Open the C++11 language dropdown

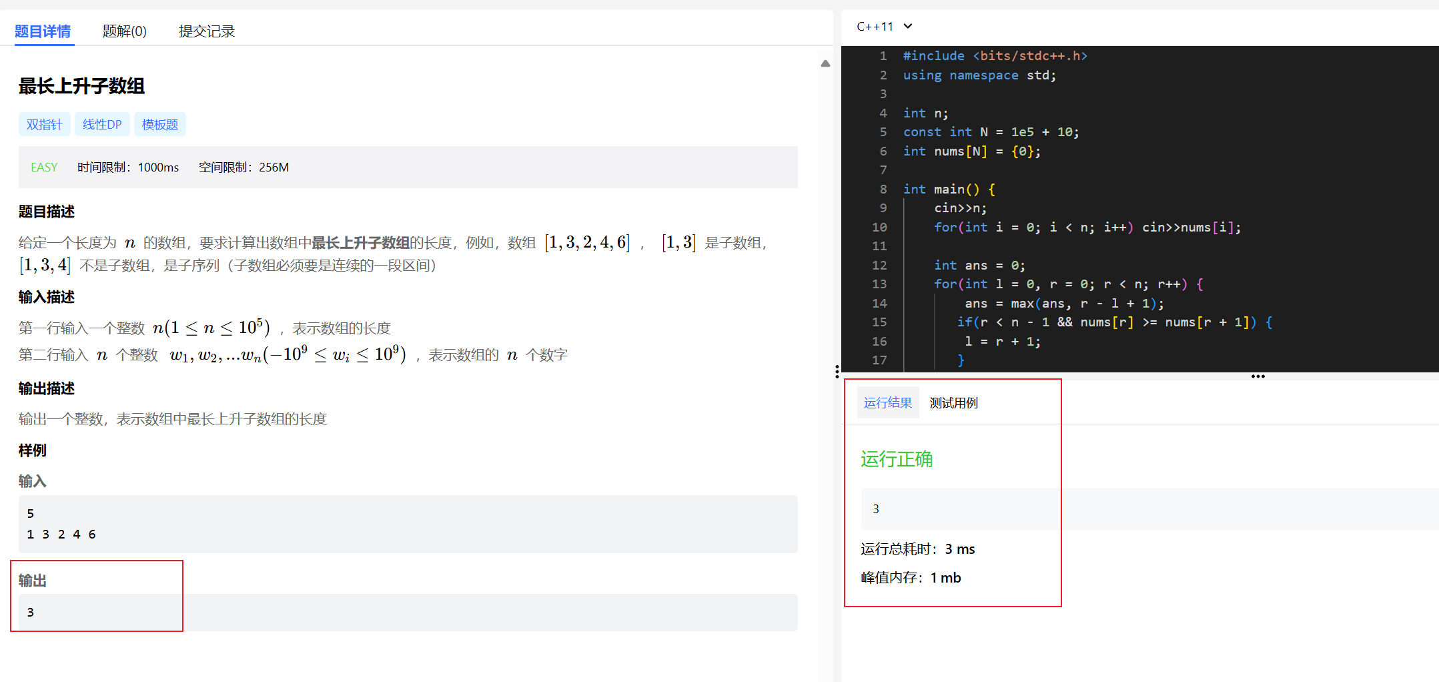(884, 27)
